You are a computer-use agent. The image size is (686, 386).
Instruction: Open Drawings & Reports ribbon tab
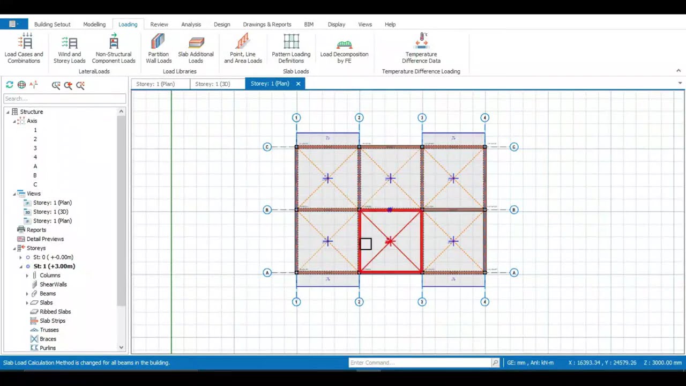tap(267, 24)
